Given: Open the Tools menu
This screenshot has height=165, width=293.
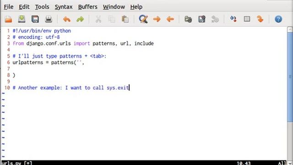Looking at the screenshot, I should [42, 7].
